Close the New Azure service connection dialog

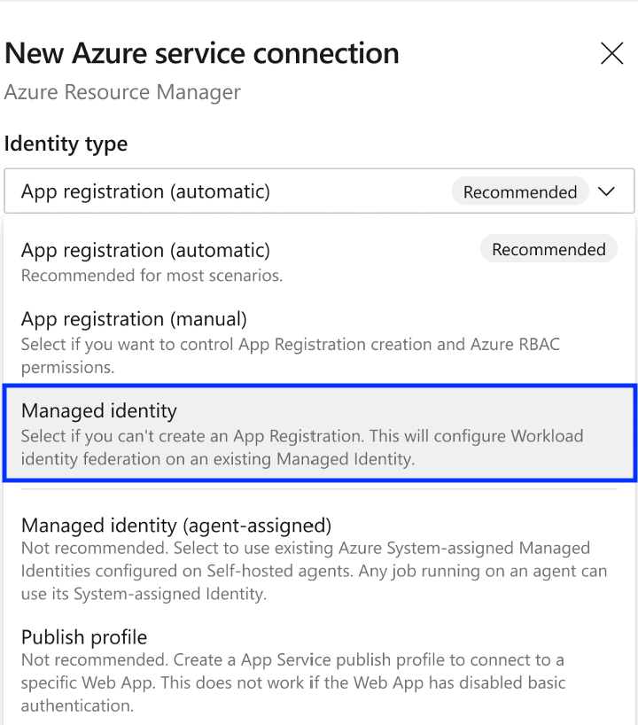[611, 53]
